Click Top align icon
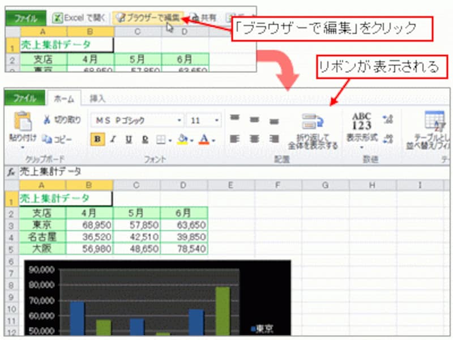This screenshot has height=340, width=453. click(234, 117)
